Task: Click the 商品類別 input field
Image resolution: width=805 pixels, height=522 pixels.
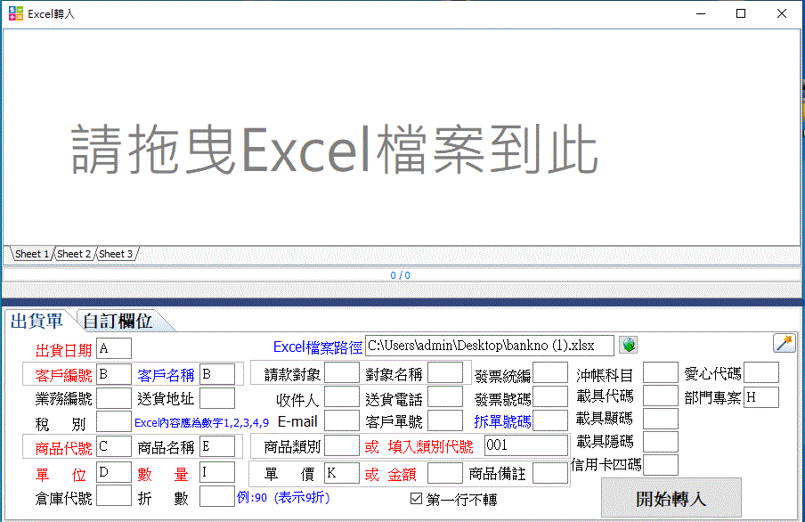Action: pyautogui.click(x=342, y=445)
